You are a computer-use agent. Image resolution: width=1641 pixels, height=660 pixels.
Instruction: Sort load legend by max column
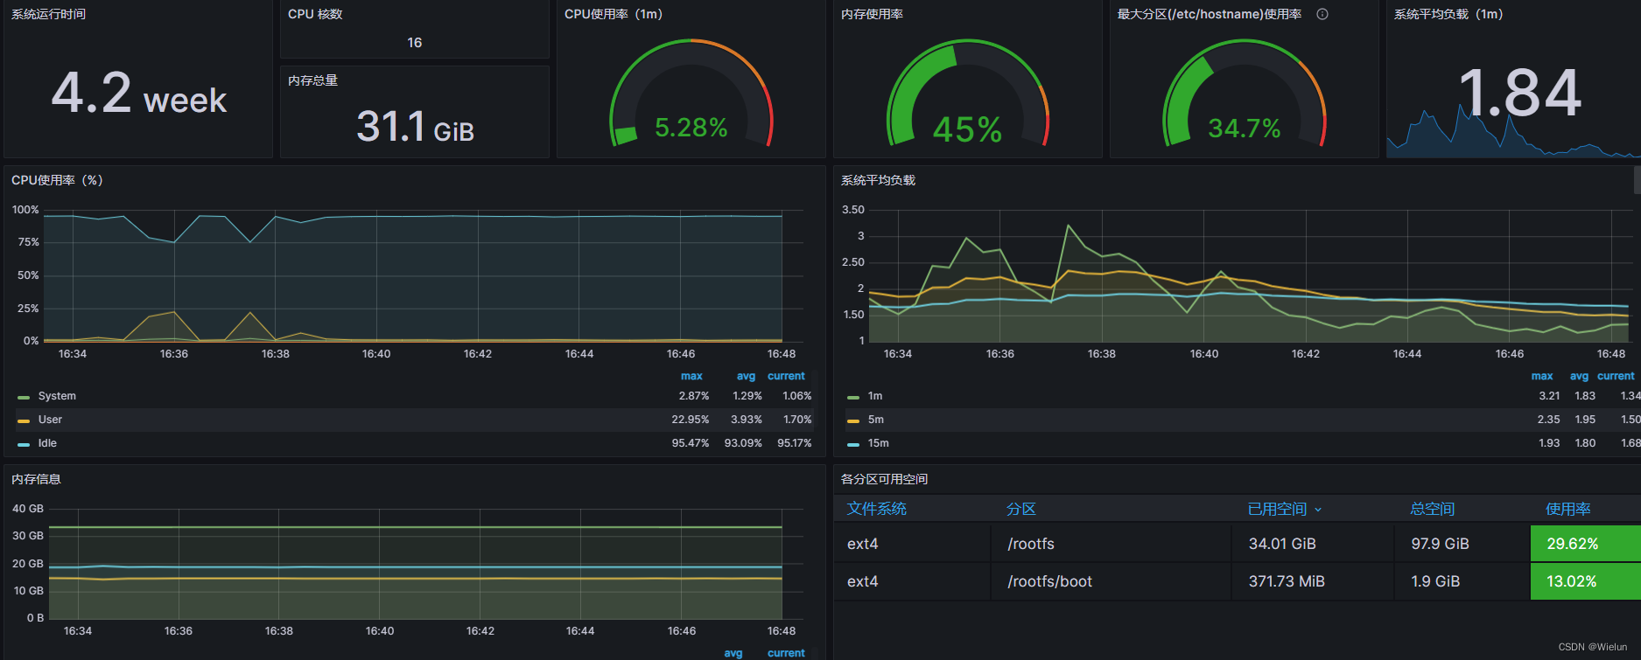[x=1542, y=376]
